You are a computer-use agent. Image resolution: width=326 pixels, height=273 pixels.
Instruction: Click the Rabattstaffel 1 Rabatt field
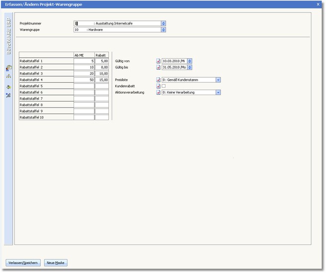pyautogui.click(x=102, y=61)
